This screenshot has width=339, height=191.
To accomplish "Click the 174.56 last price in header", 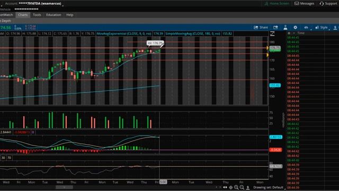I will (x=5, y=28).
